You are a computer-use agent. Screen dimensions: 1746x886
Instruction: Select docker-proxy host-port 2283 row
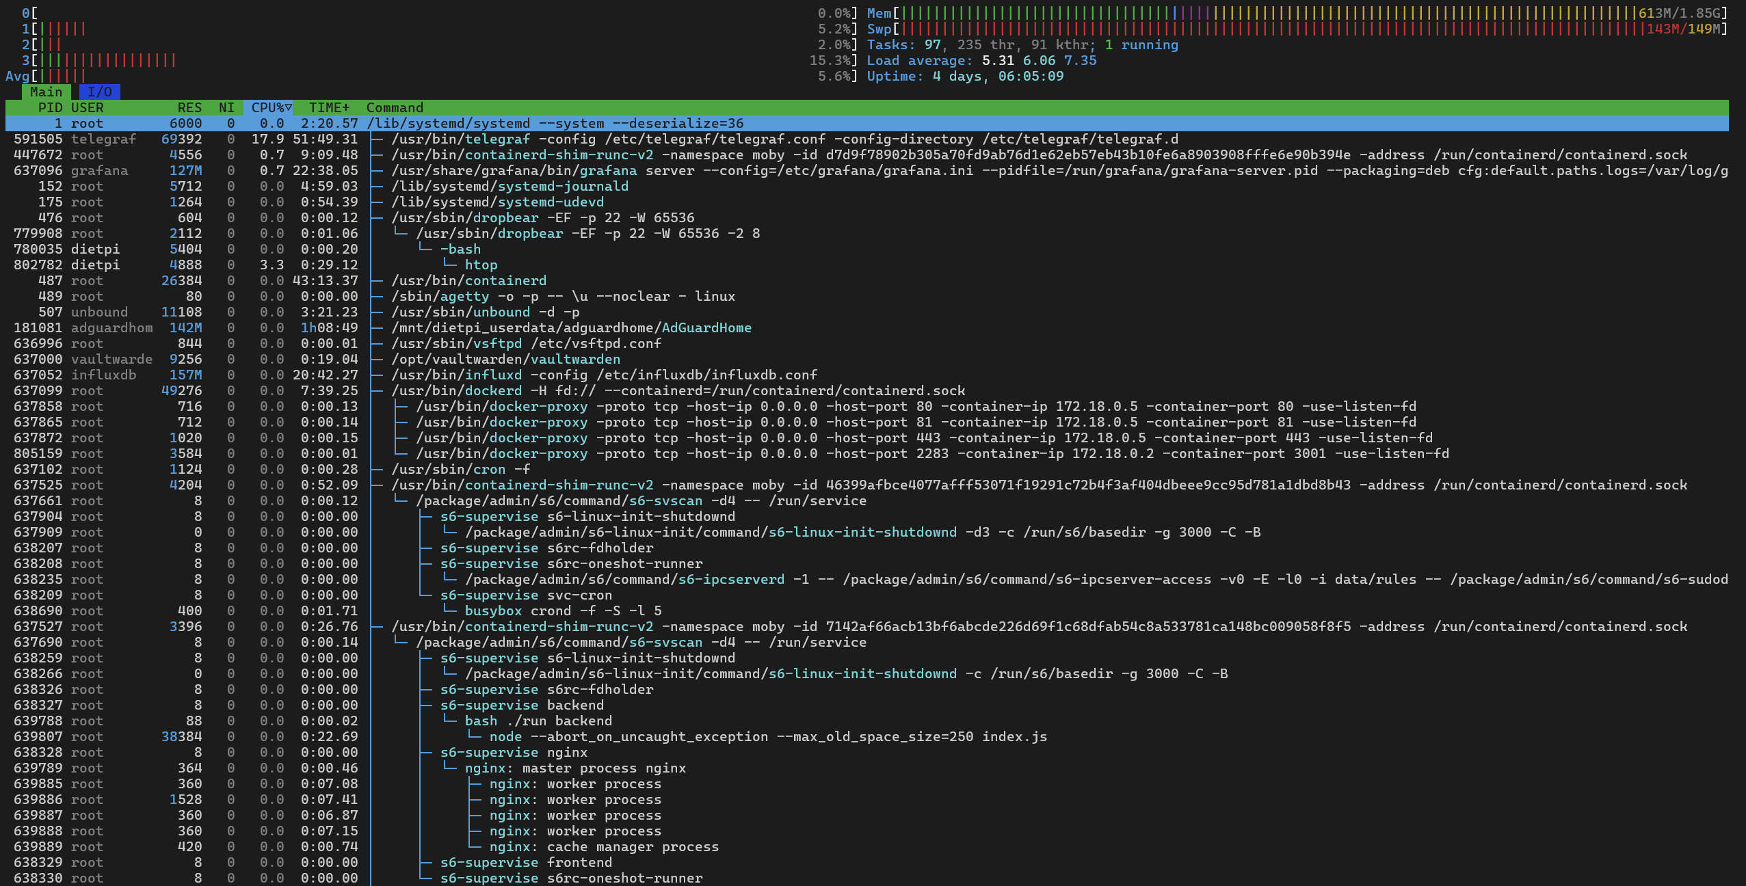point(867,453)
